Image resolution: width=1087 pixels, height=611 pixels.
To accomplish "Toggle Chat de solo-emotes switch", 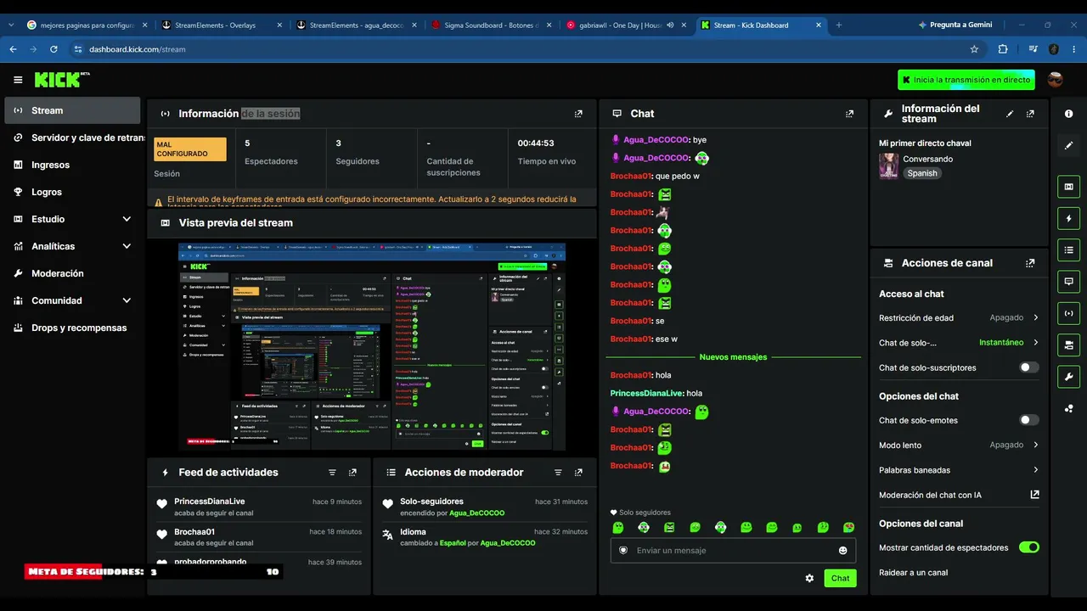I will [x=1029, y=420].
